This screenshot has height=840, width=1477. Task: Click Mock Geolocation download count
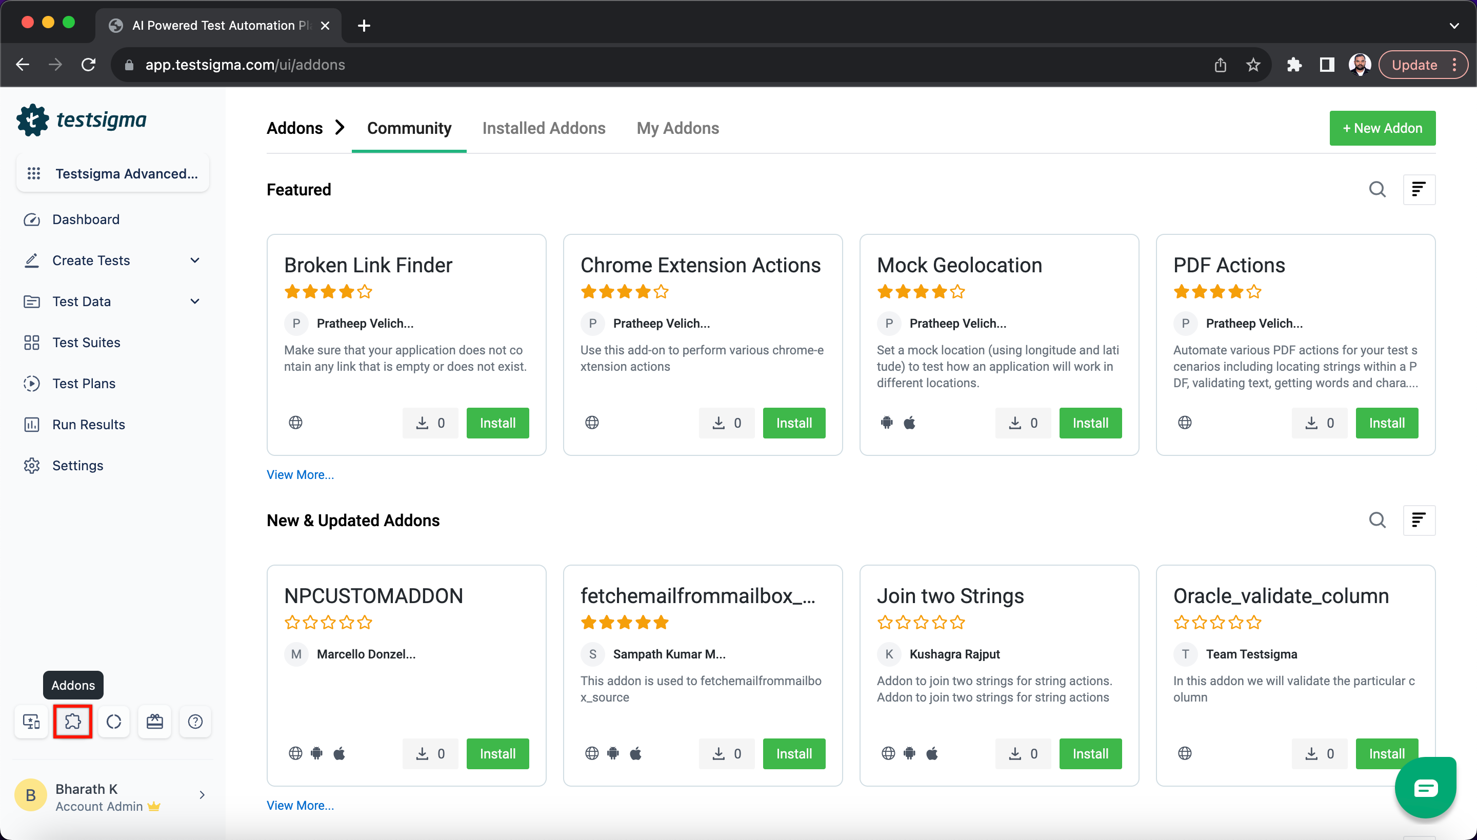(1023, 423)
